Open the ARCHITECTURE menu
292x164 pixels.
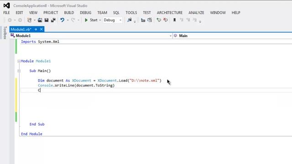(170, 13)
